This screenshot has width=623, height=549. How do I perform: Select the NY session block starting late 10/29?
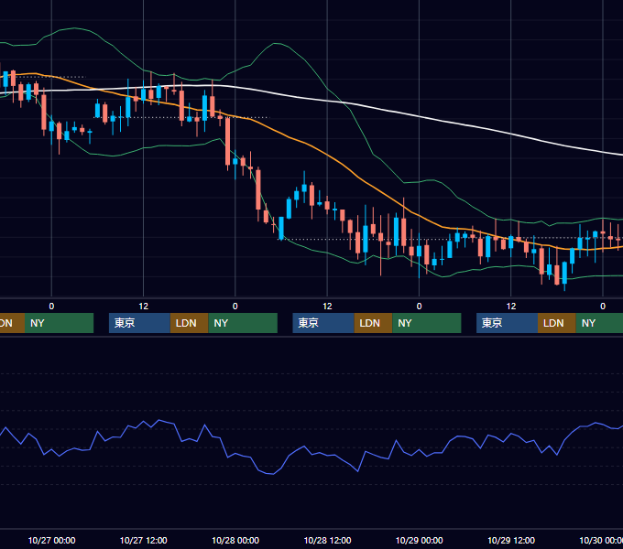599,323
